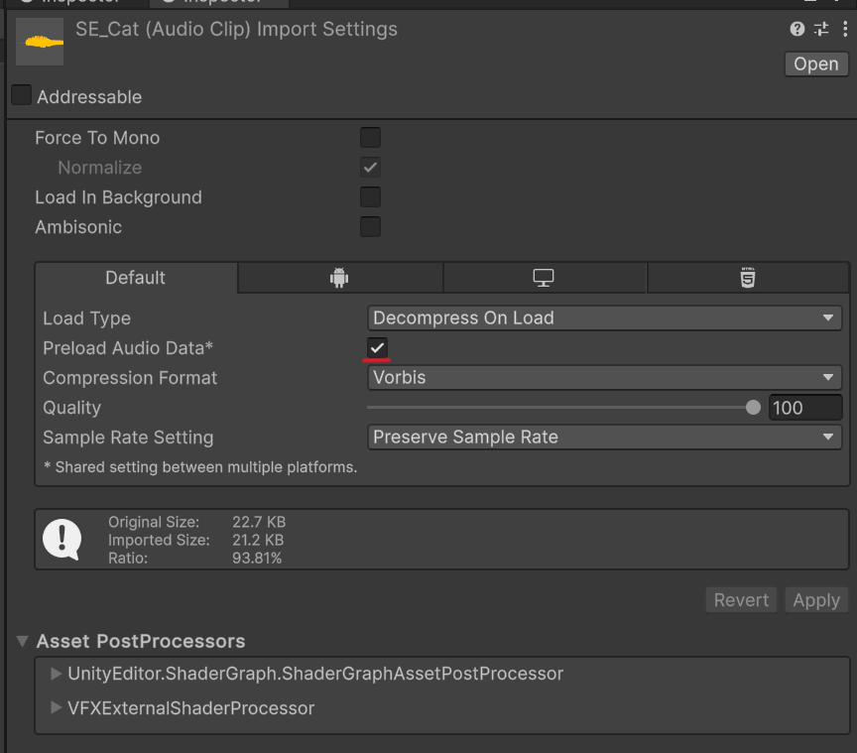This screenshot has height=753, width=857.
Task: Select the Default platform settings tab
Action: [136, 278]
